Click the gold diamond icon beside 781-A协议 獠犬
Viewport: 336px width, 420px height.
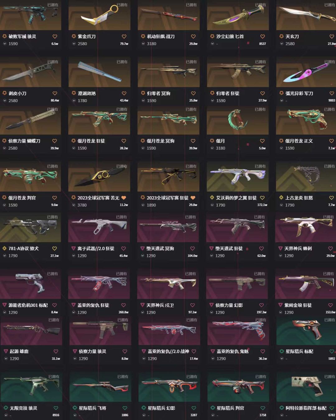[4, 248]
